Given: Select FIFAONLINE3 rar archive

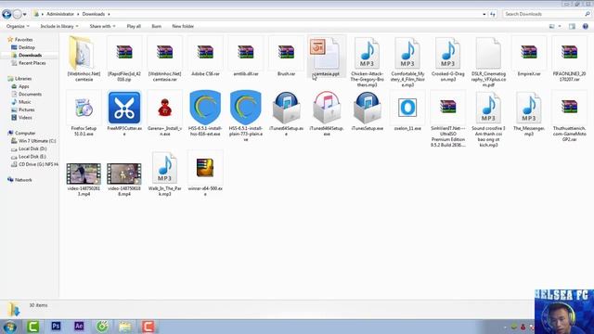Looking at the screenshot, I should coord(569,58).
